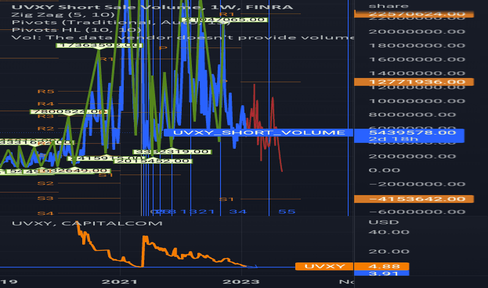Screen dimensions: 488x288
Task: Select the Pivots (Traditional, Auto, 15) indicator legend
Action: pyautogui.click(x=120, y=22)
